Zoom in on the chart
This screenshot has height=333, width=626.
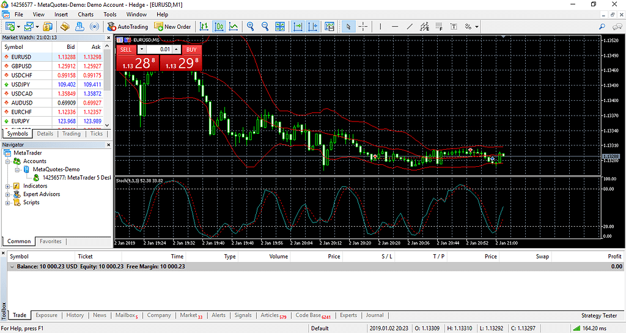pyautogui.click(x=250, y=27)
